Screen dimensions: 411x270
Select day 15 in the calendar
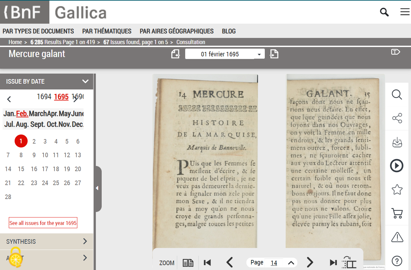21,169
